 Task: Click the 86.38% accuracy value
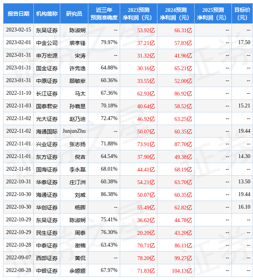click(x=109, y=194)
